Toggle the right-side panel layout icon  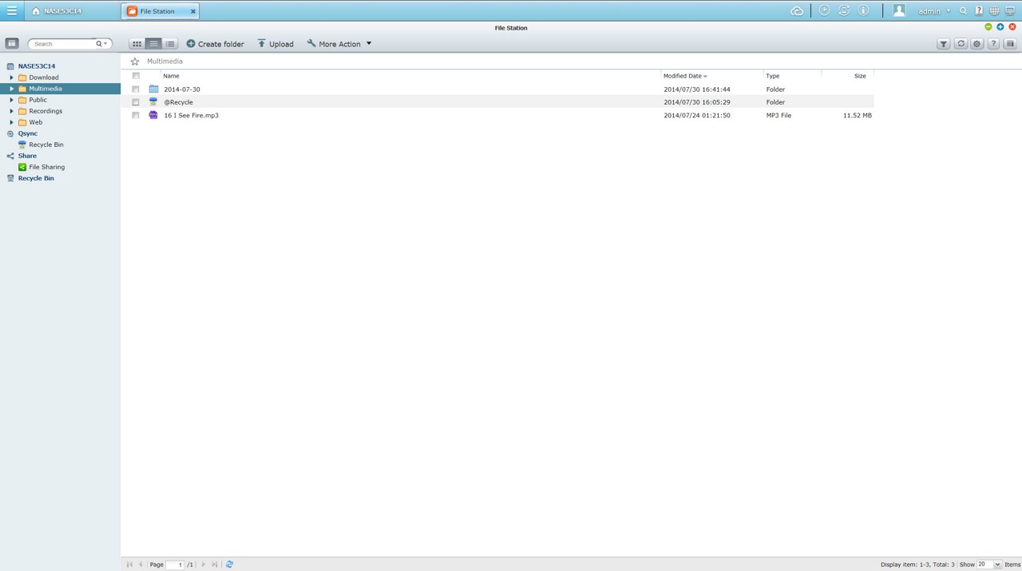[x=1010, y=44]
